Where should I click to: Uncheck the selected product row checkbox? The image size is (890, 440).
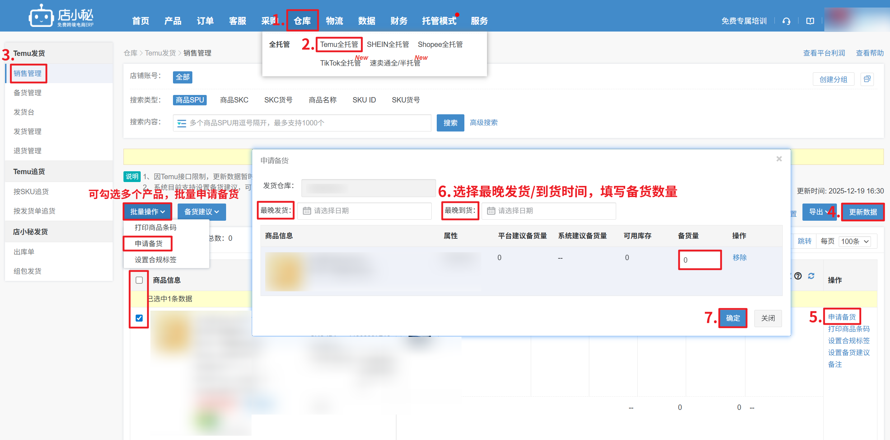pos(139,318)
